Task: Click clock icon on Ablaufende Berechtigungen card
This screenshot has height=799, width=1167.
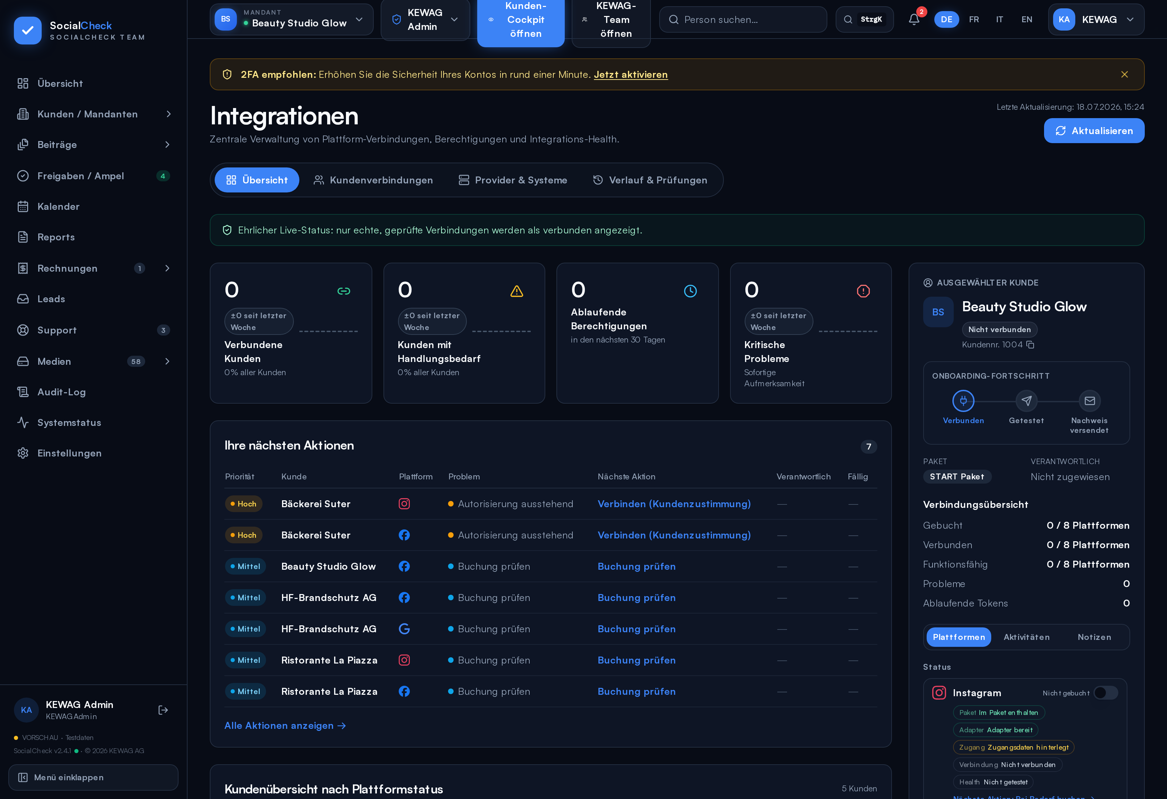Action: click(x=690, y=291)
